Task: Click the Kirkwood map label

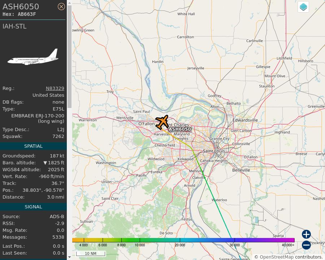Action: click(186, 159)
